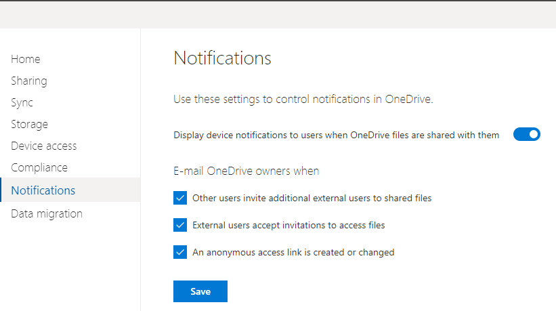Open Data migration settings
Screen dimensions: 556x311
[47, 213]
